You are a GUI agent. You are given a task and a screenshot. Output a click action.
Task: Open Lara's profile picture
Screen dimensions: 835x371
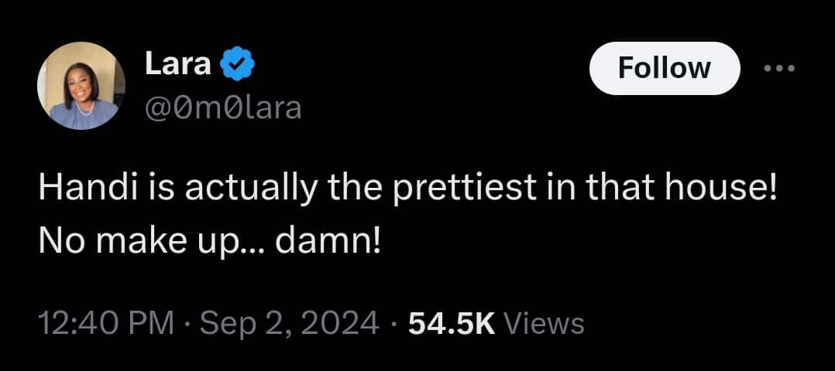tap(81, 85)
